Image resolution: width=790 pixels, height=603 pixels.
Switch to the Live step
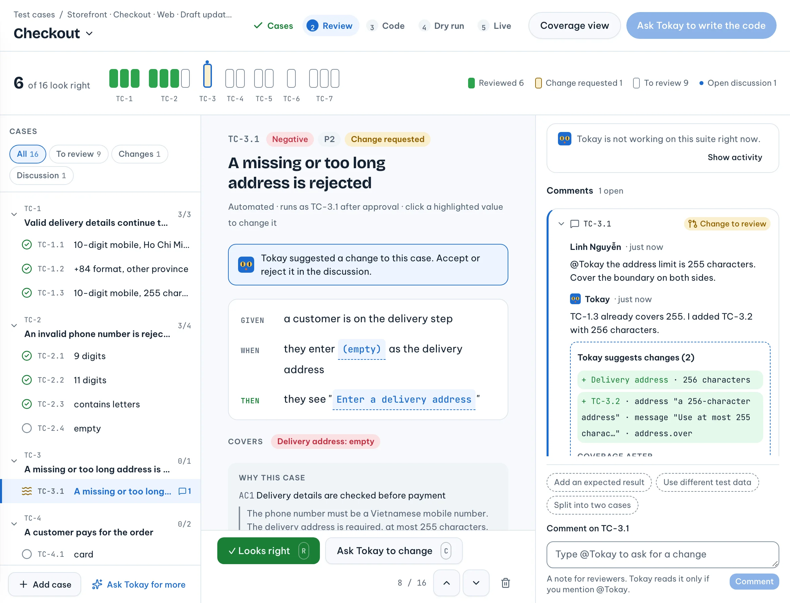coord(495,26)
